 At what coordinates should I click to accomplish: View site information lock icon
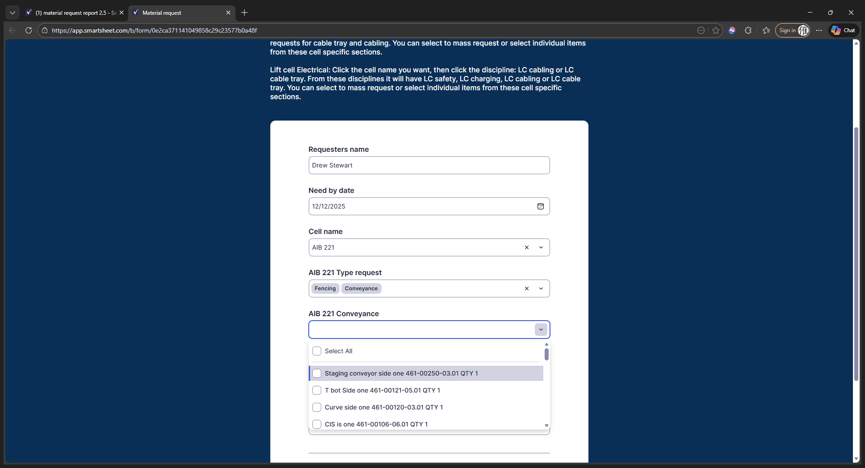point(45,30)
